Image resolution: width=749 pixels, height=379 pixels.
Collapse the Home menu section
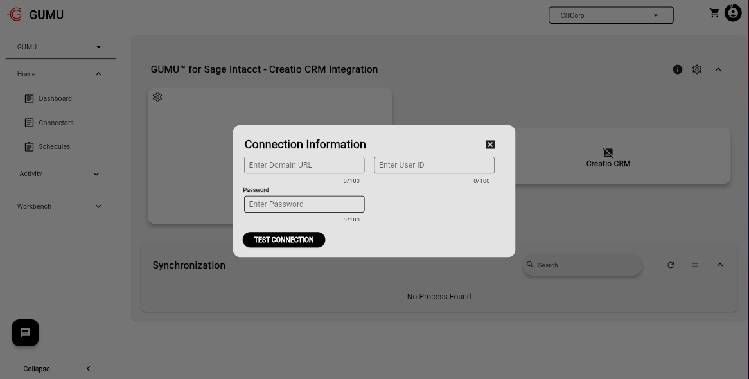click(98, 74)
